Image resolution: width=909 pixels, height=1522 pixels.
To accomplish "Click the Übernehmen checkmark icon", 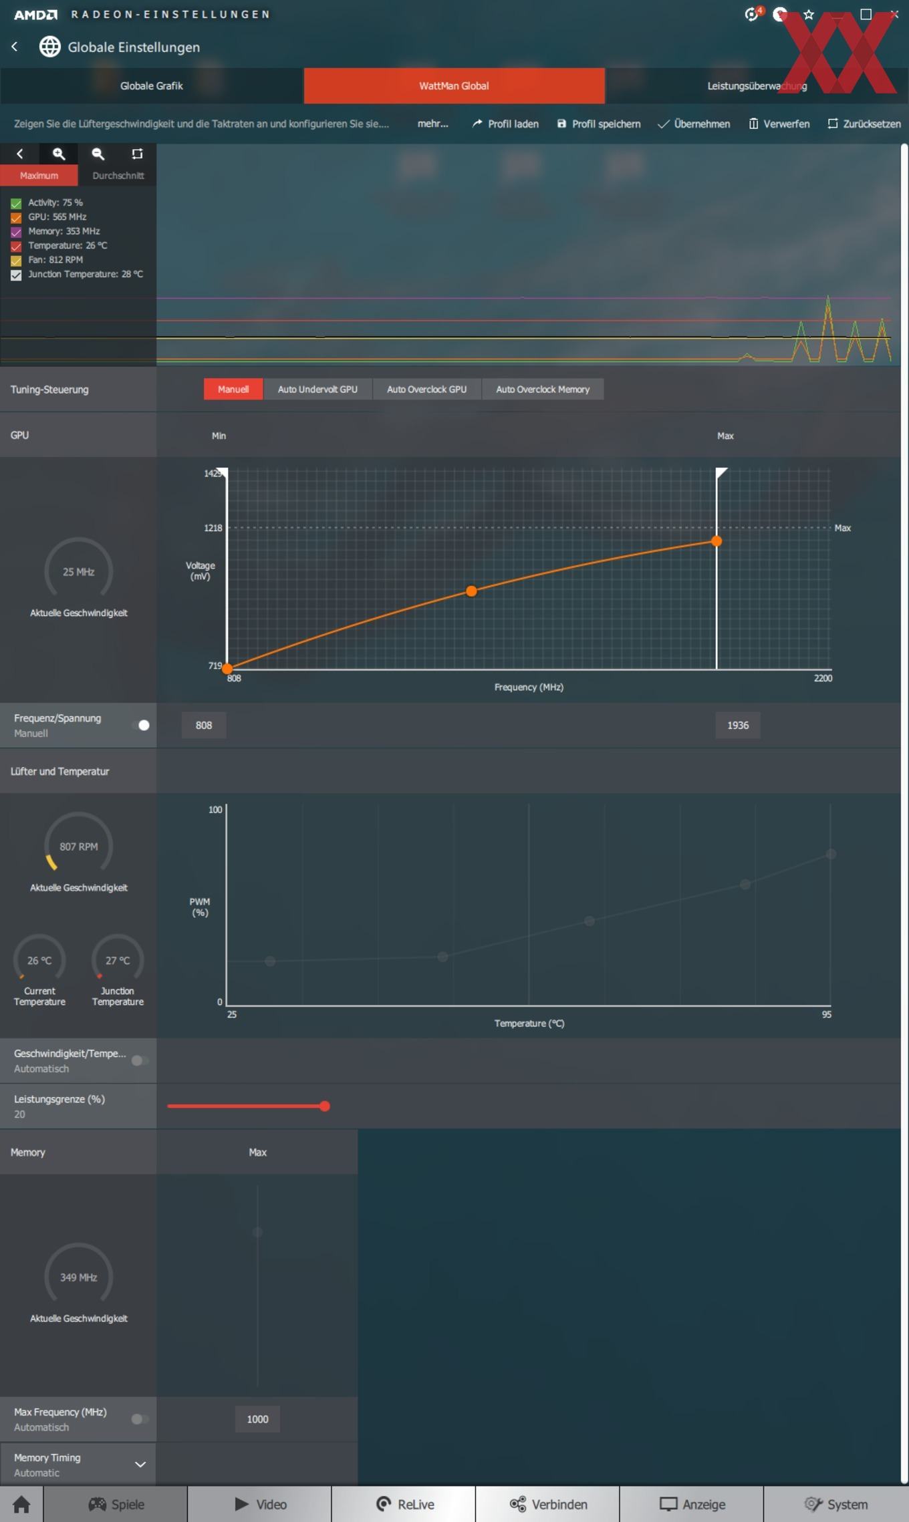I will (663, 124).
